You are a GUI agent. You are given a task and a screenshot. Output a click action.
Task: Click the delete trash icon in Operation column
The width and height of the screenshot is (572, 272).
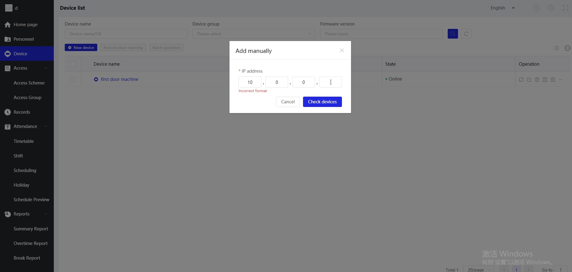(537, 80)
